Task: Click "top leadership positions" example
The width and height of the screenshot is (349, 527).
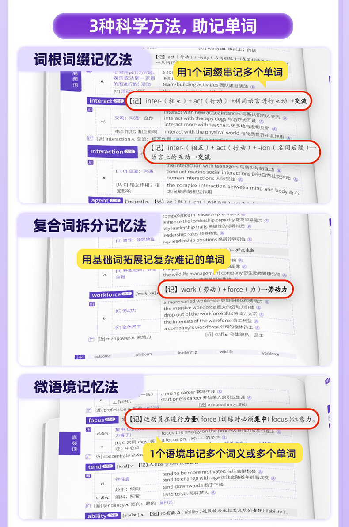Action: point(207,240)
